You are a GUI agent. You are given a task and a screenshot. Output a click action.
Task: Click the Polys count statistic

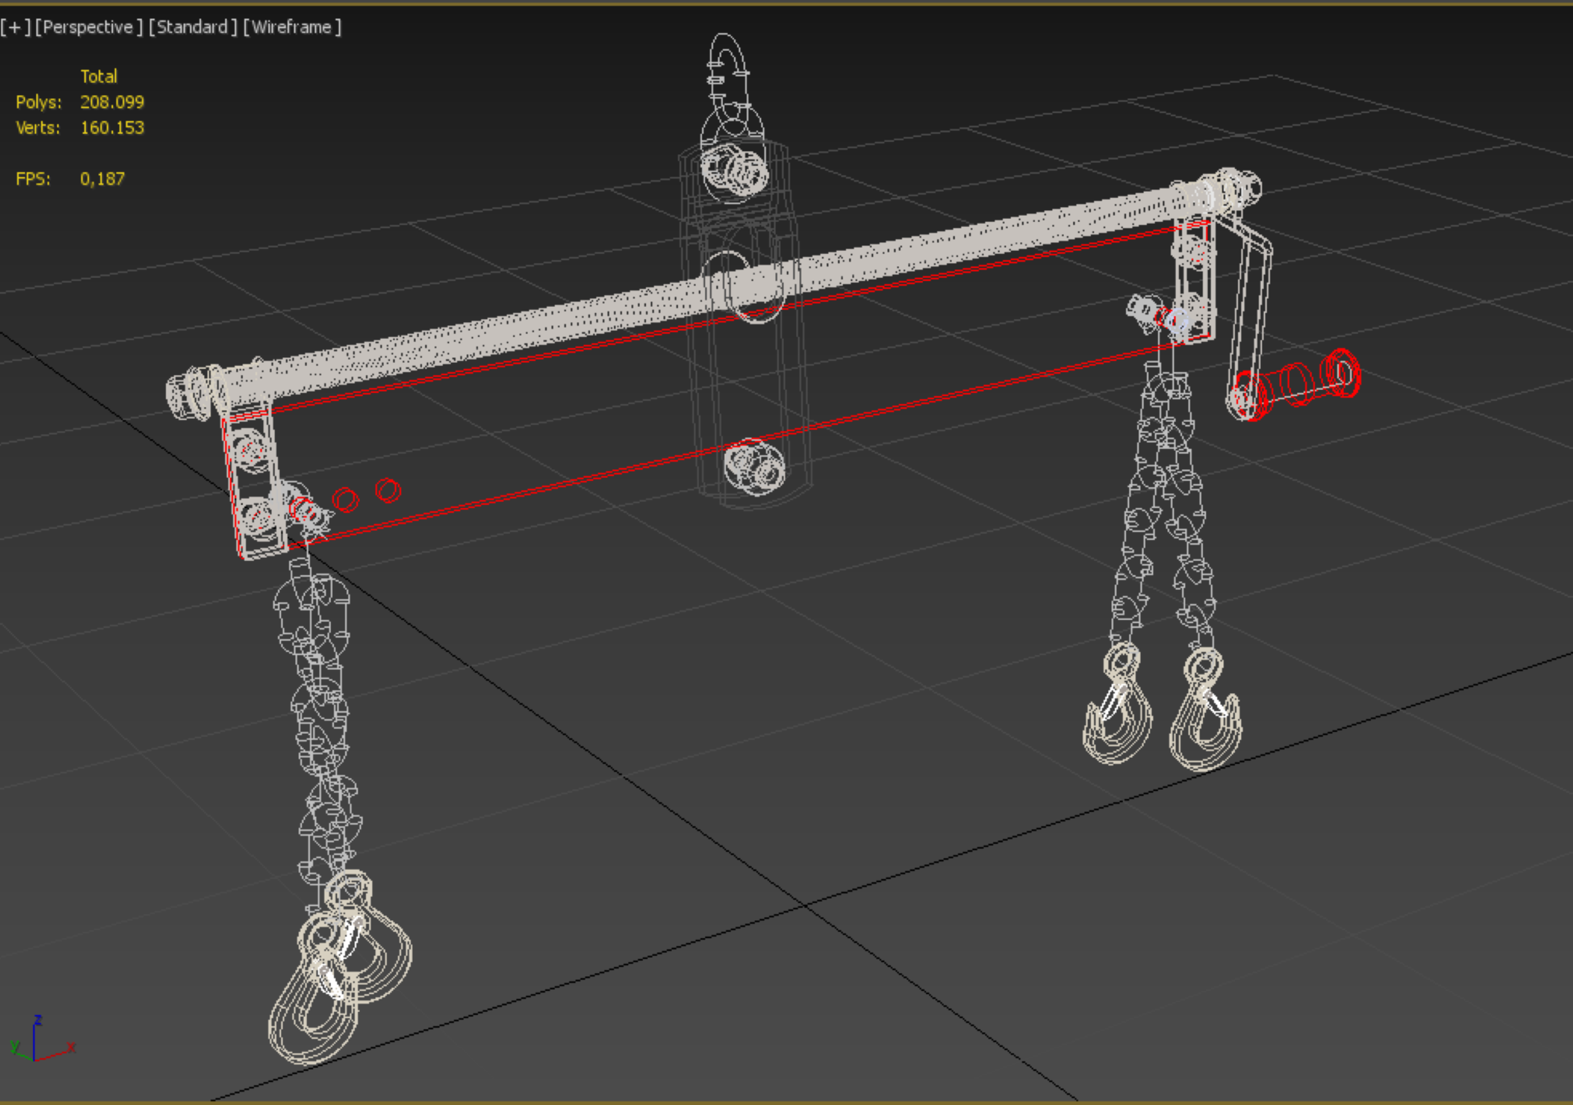pos(111,102)
